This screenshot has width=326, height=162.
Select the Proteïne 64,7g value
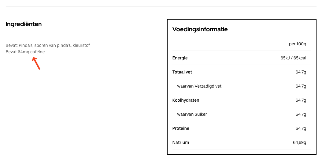[301, 128]
